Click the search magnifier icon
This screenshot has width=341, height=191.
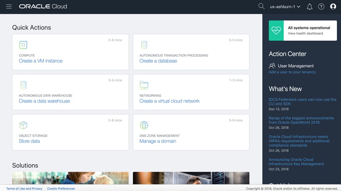(261, 6)
